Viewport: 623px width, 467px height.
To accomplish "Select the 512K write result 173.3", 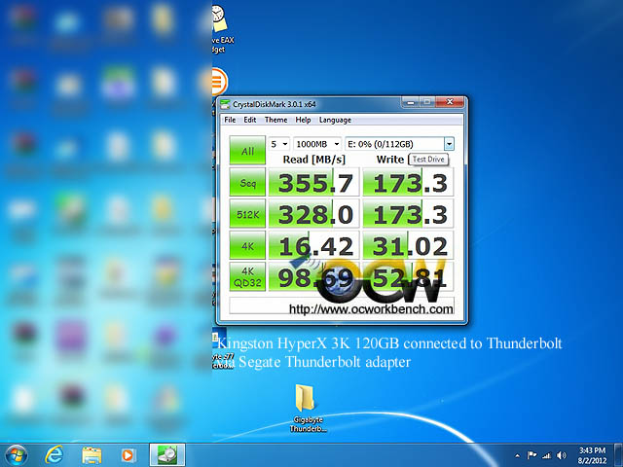I will tap(408, 214).
